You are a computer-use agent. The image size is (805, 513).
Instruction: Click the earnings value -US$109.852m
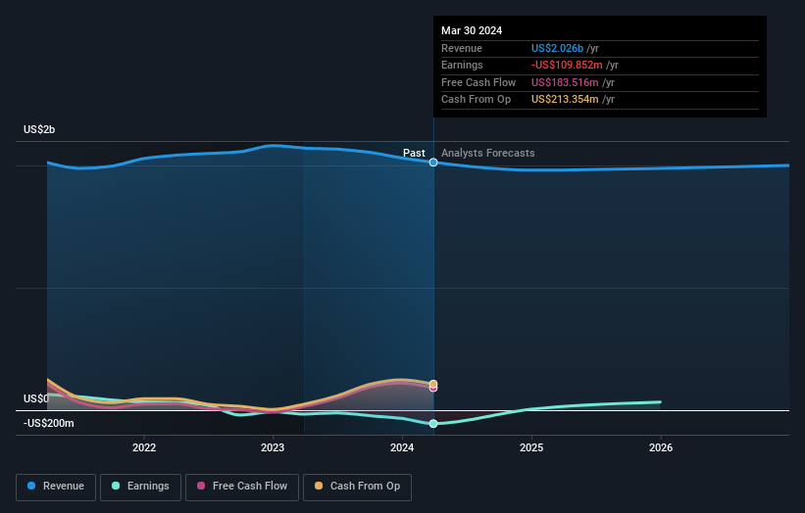click(x=567, y=65)
